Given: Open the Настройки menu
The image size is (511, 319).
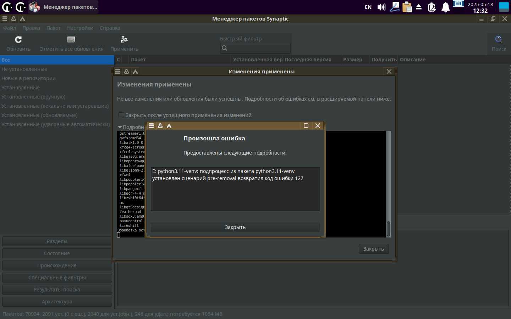Looking at the screenshot, I should (x=80, y=28).
